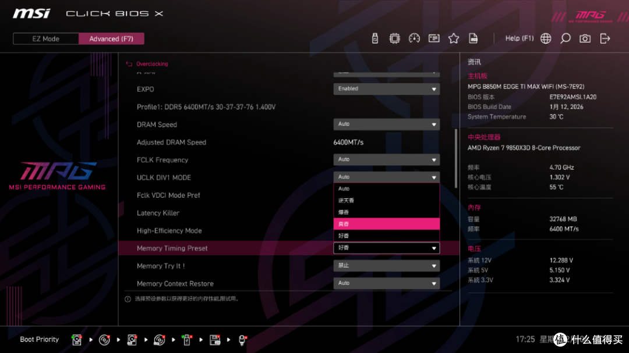Select the Memory Context Restore label
This screenshot has width=629, height=353.
[x=175, y=284]
